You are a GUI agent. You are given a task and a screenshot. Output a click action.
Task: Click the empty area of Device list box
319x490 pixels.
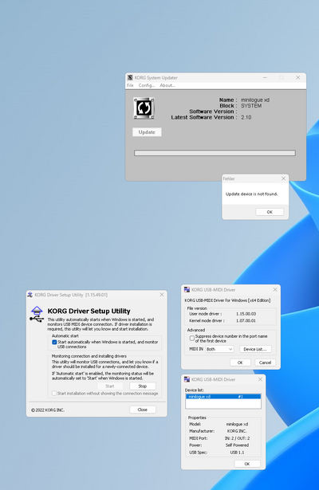tap(223, 403)
